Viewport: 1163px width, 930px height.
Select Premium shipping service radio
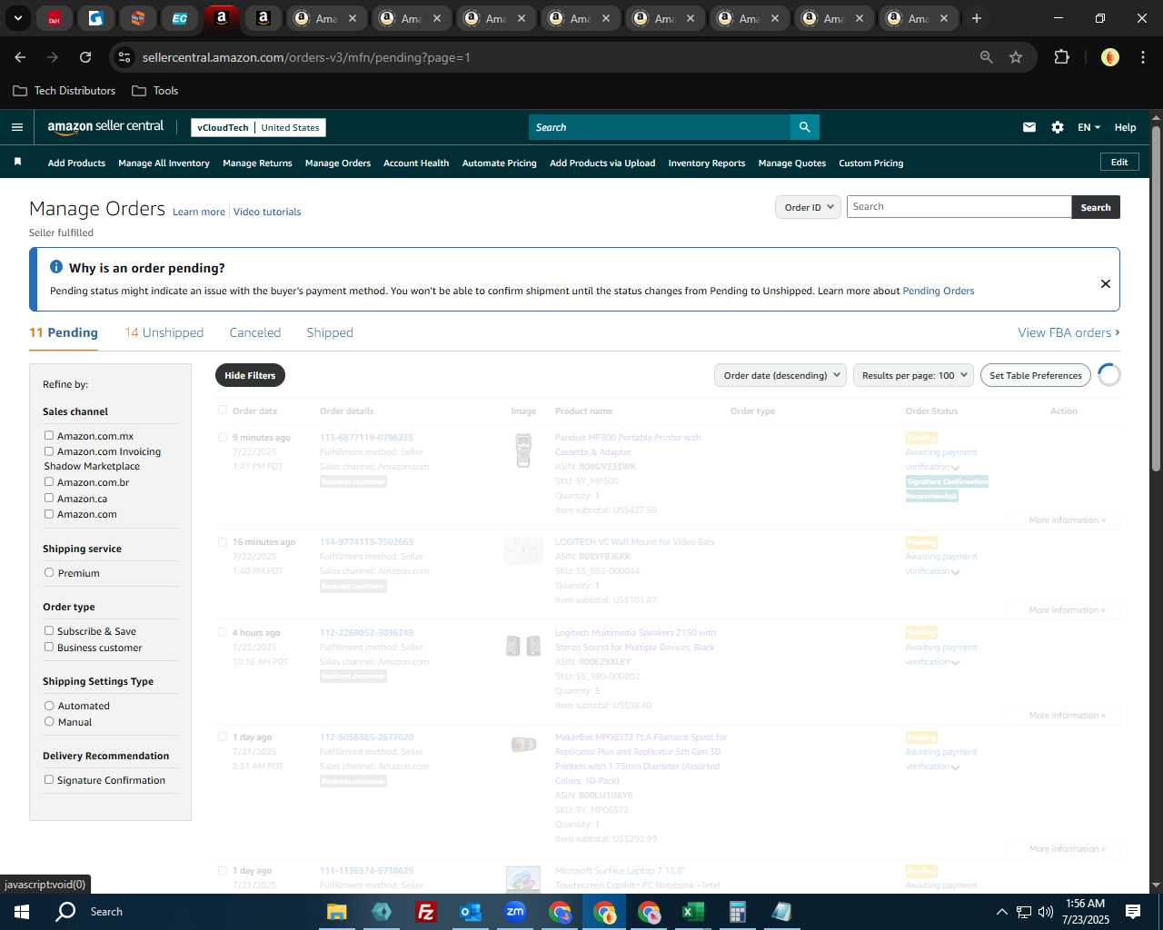tap(49, 573)
